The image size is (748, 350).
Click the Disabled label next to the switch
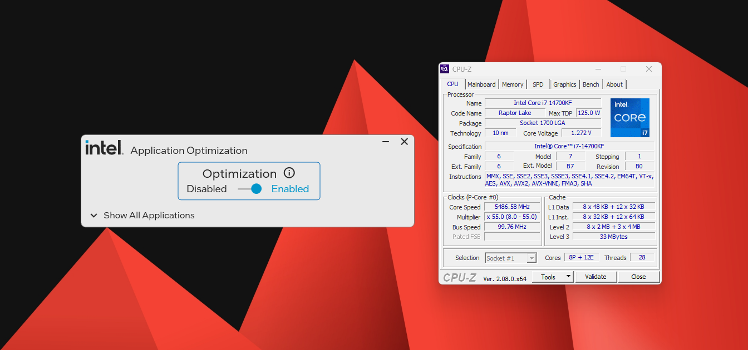tap(206, 189)
